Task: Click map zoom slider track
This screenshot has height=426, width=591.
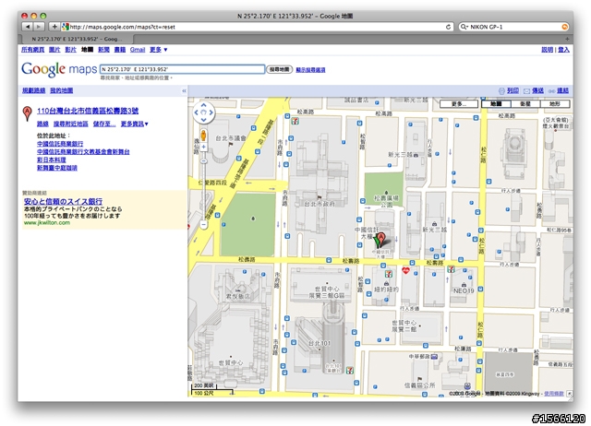Action: [x=203, y=185]
